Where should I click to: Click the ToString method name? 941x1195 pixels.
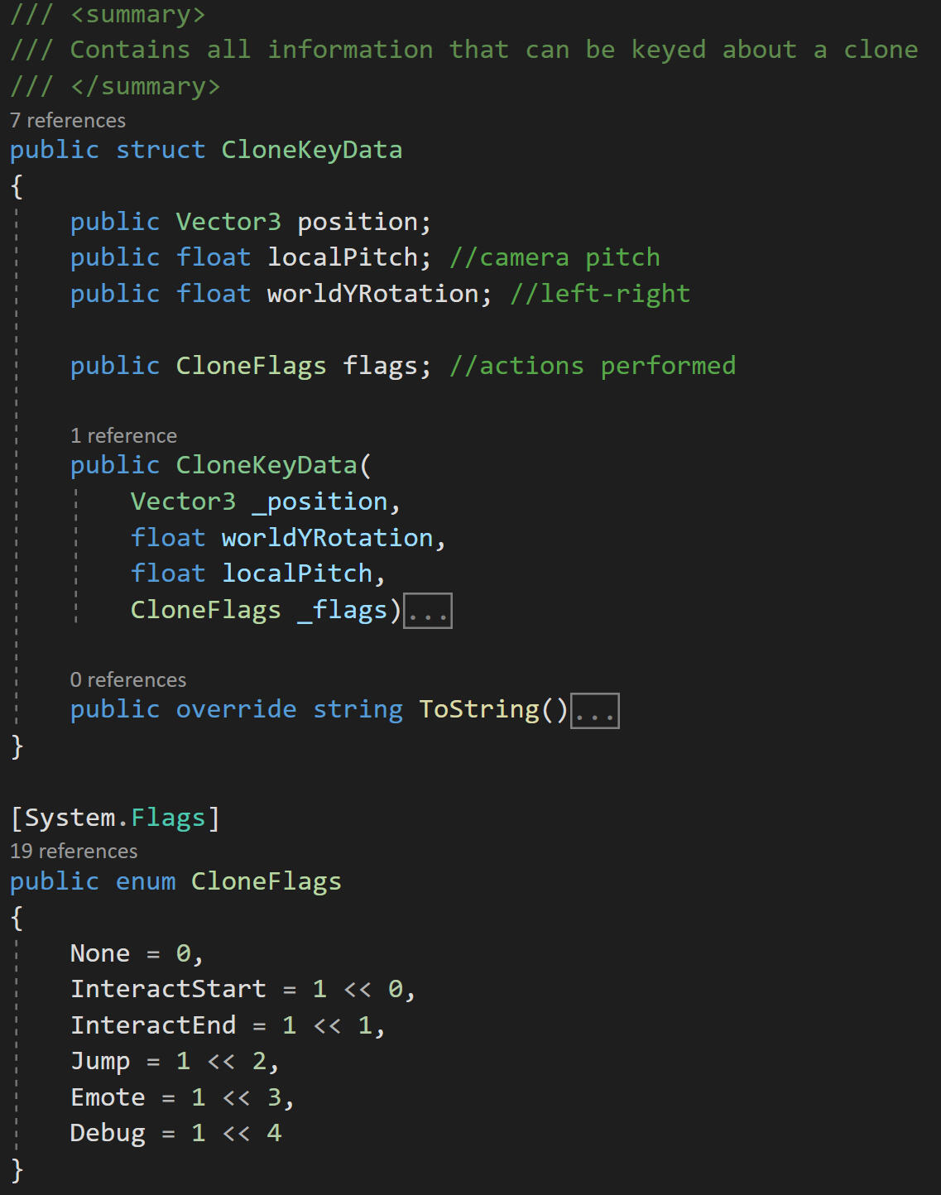click(478, 710)
